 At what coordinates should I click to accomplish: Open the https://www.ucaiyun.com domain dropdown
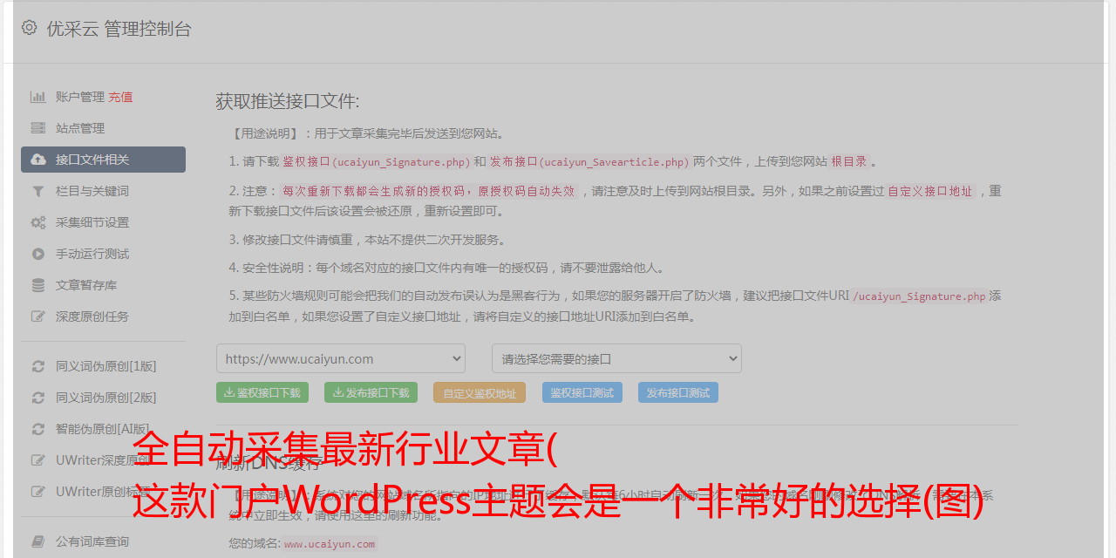coord(341,358)
